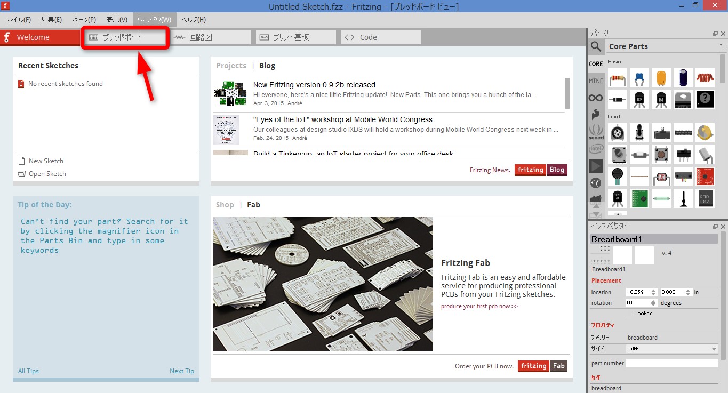Pick the red coil inductor part

pos(705,78)
